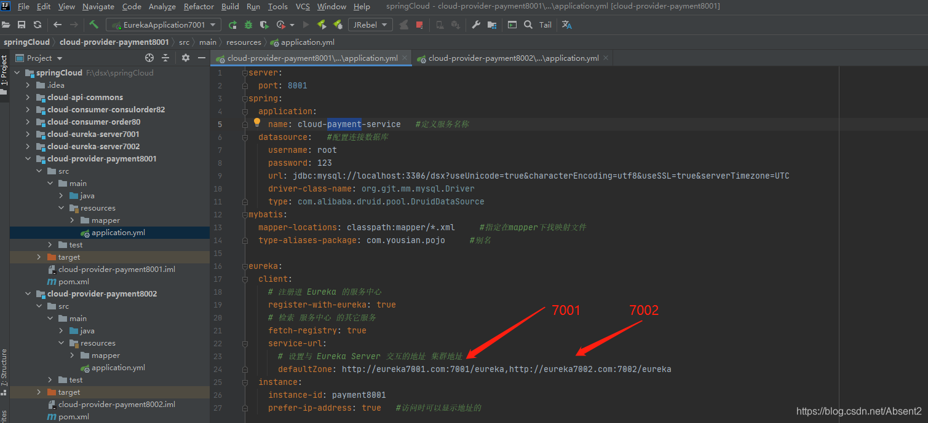Click springCloud in the breadcrumb bar
Image resolution: width=928 pixels, height=423 pixels.
point(26,42)
